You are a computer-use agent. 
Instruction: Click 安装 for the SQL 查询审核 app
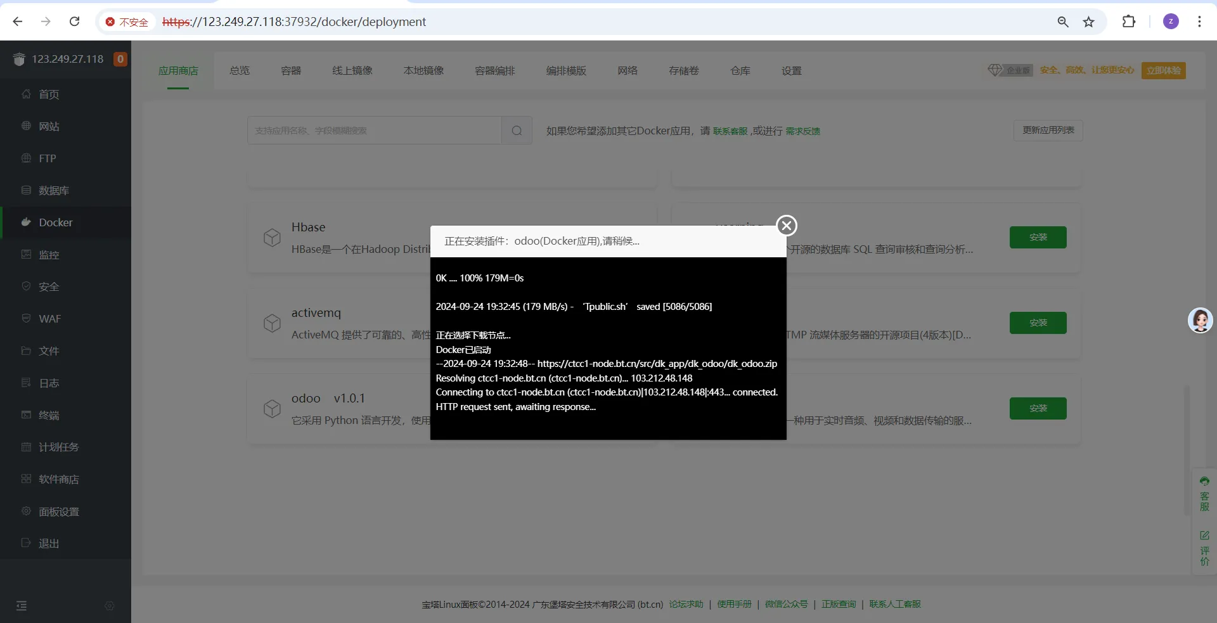coord(1038,237)
